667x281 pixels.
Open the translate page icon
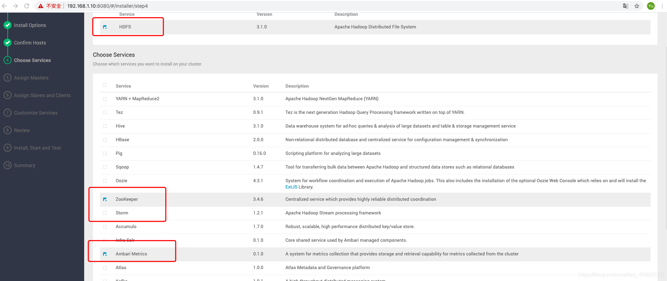click(x=625, y=6)
